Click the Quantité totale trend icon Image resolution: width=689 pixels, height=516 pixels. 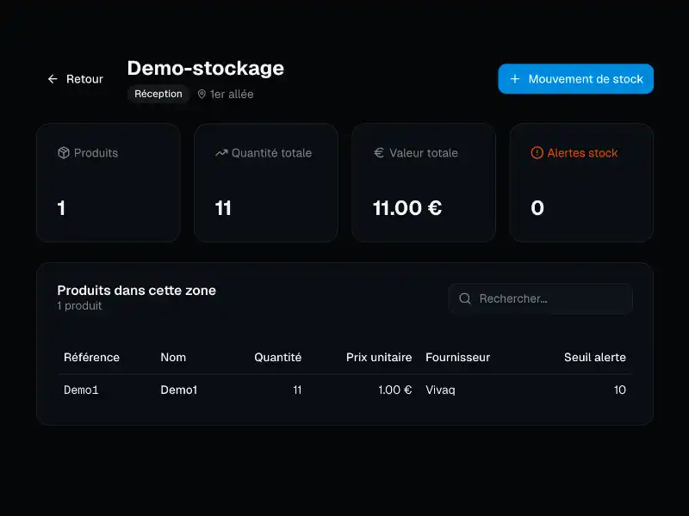[221, 153]
